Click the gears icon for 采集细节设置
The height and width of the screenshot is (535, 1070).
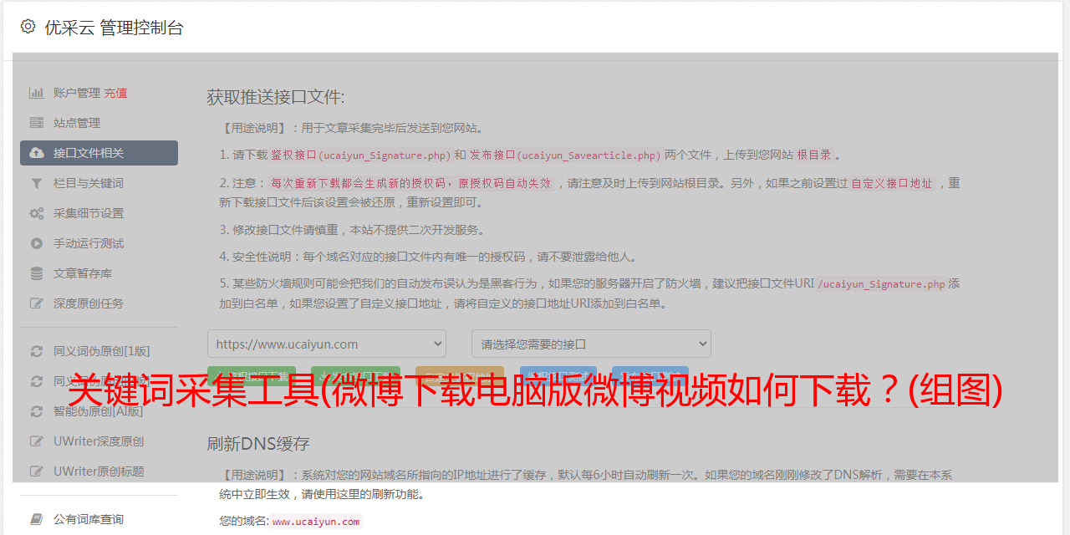pyautogui.click(x=37, y=213)
